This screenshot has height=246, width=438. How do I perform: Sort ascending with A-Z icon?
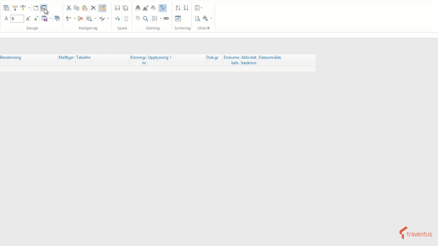(178, 8)
